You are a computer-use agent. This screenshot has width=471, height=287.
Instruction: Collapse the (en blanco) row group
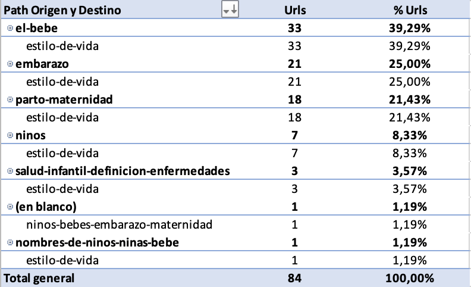pyautogui.click(x=10, y=207)
